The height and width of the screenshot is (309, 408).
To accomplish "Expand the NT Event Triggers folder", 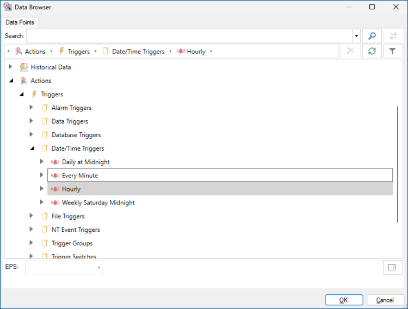I will 31,229.
